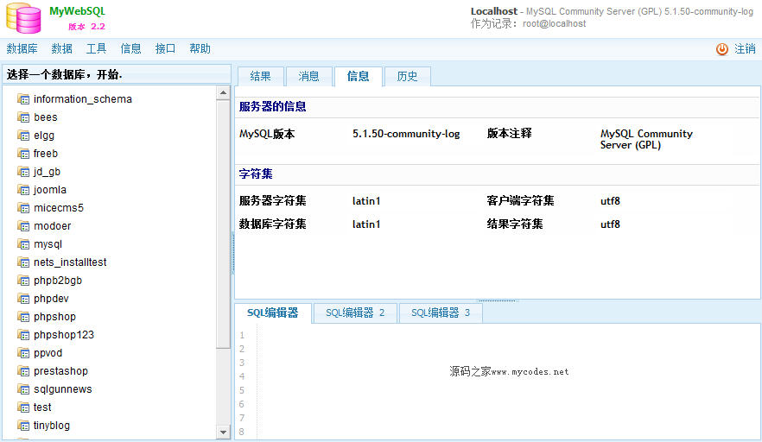Select the joomla database name
This screenshot has width=762, height=442.
50,190
